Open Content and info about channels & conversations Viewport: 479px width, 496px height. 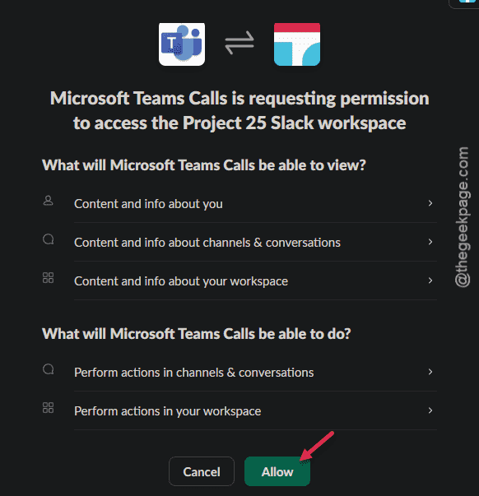tap(239, 242)
